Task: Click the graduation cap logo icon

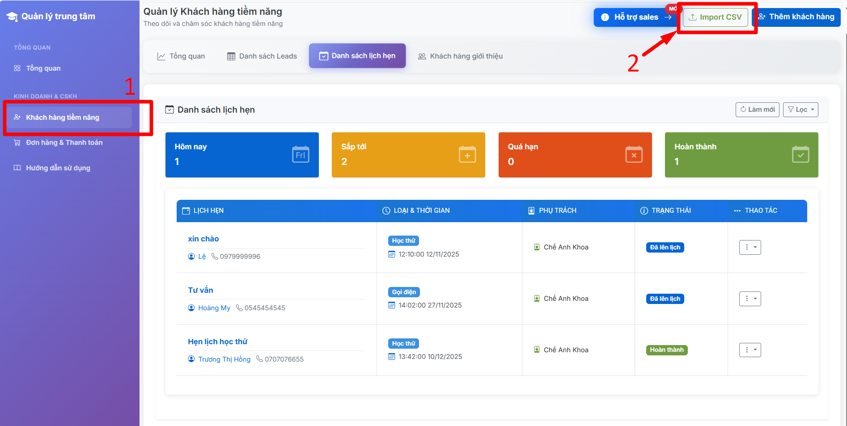Action: [x=12, y=17]
